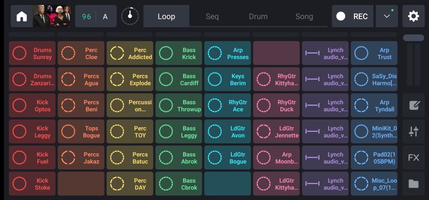
Task: Toggle the Bass Krick loop pad
Action: (x=179, y=53)
